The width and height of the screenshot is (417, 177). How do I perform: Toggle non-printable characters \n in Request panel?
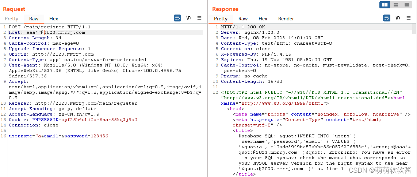[188, 18]
